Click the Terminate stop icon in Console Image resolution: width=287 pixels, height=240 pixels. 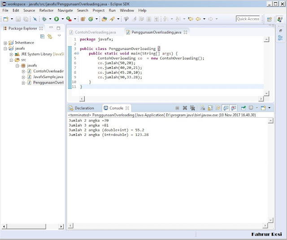click(177, 108)
